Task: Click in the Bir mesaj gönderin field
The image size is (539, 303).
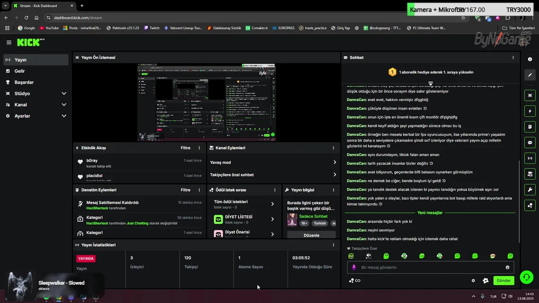Action: (430, 267)
